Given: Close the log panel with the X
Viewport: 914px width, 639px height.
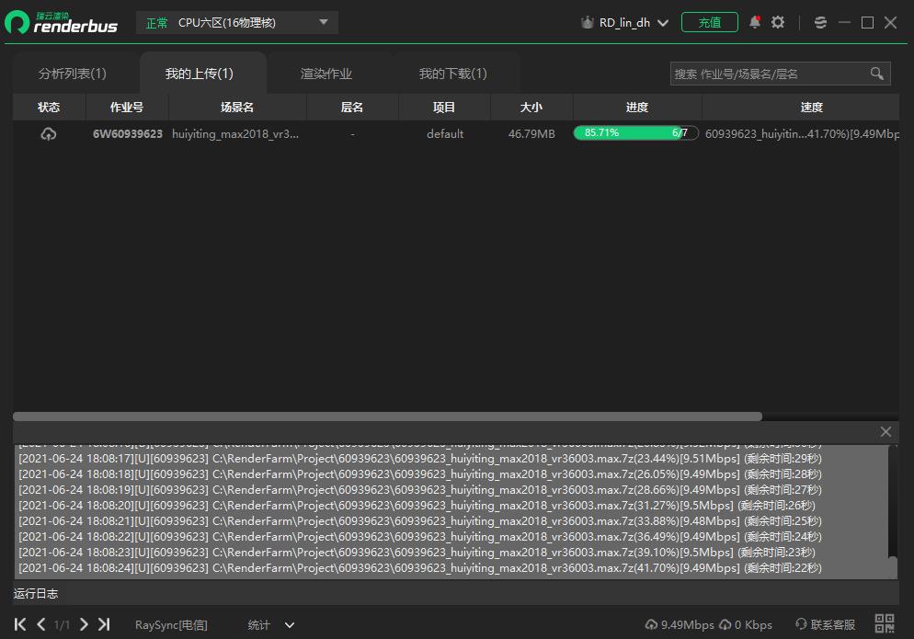Looking at the screenshot, I should 885,431.
